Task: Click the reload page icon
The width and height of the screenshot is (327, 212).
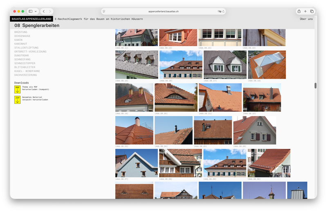Action: point(223,11)
